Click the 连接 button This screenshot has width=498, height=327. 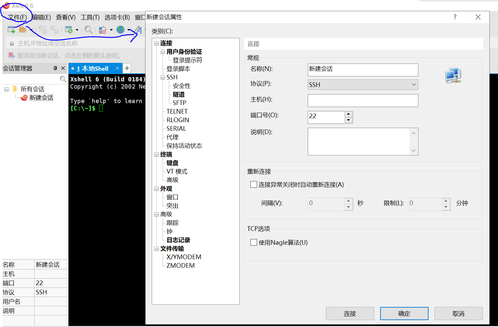(350, 313)
